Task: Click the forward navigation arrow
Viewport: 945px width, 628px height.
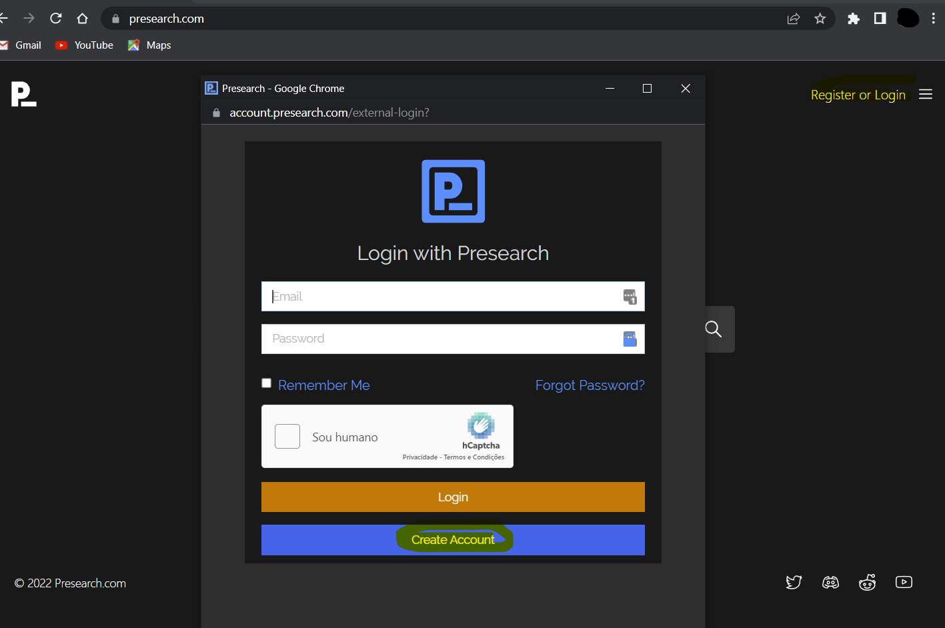Action: click(29, 19)
